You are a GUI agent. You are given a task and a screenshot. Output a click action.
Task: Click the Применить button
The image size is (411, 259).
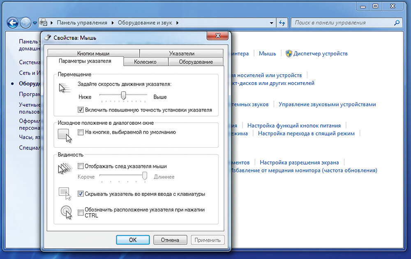pos(208,240)
